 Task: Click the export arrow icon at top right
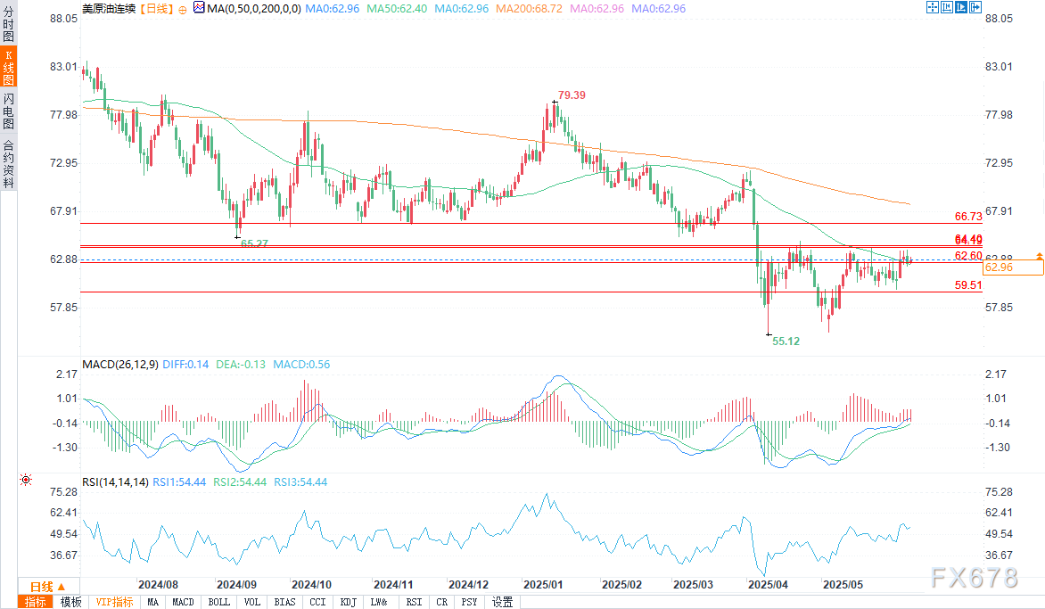(x=976, y=8)
